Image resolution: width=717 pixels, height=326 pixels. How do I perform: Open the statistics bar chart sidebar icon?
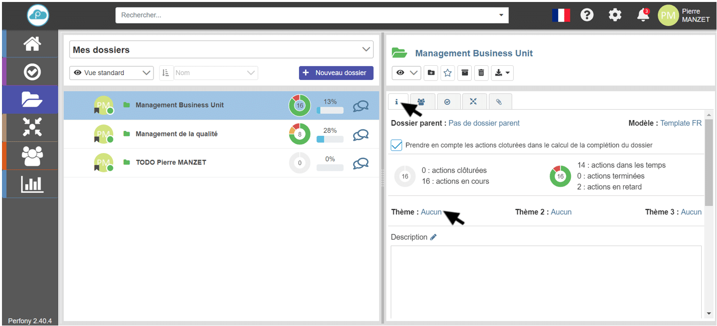(x=32, y=184)
